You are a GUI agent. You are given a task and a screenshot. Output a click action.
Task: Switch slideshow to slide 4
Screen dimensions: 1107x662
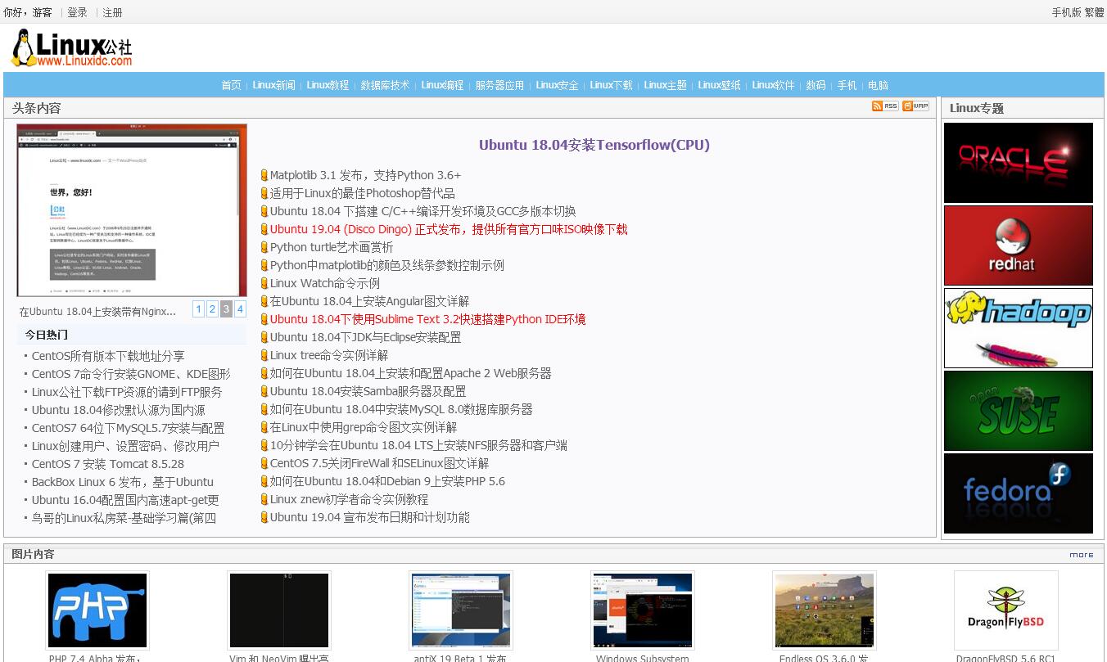[240, 308]
